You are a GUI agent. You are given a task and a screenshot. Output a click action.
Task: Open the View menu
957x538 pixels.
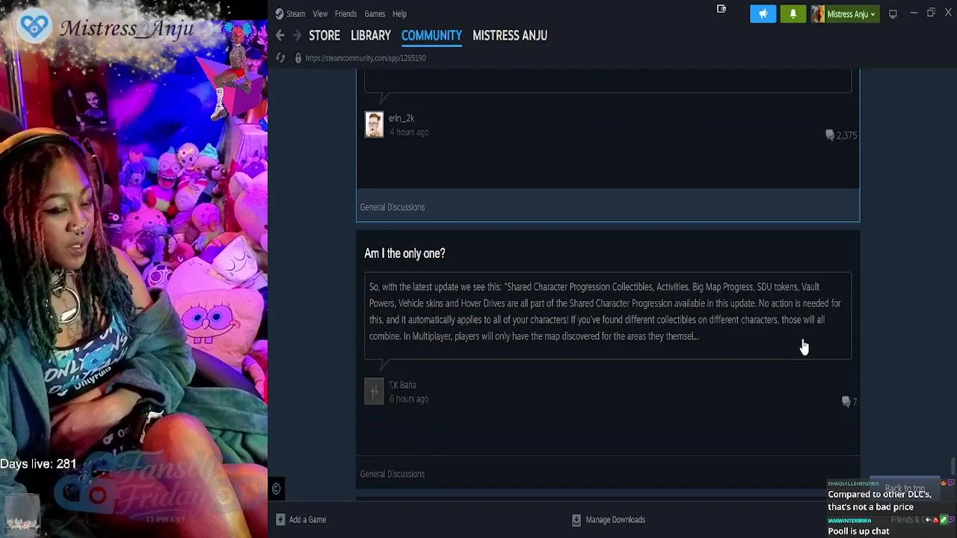tap(320, 13)
